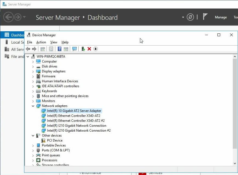Click the Other devices label
Viewport: 238px width, 175px height.
click(x=52, y=136)
